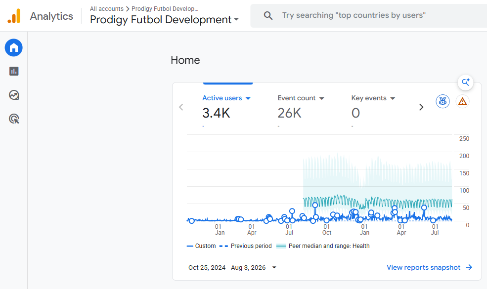This screenshot has width=487, height=289.
Task: Click the All accounts breadcrumb
Action: [106, 9]
